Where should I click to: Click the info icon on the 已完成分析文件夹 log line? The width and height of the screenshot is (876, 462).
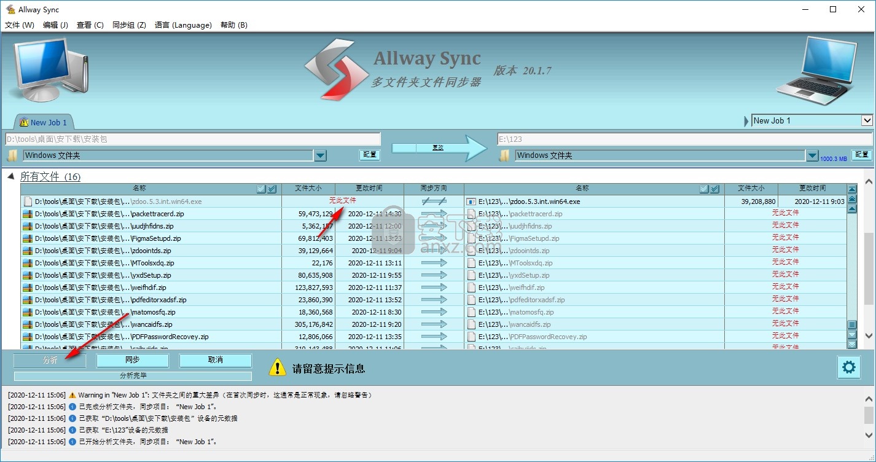point(72,407)
